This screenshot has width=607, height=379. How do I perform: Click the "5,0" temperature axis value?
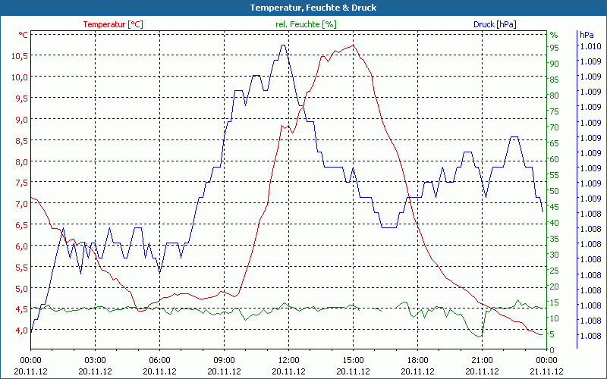pyautogui.click(x=22, y=289)
